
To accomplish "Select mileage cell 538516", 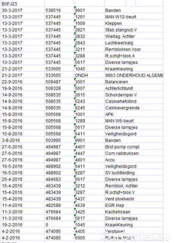I will click(x=59, y=10).
